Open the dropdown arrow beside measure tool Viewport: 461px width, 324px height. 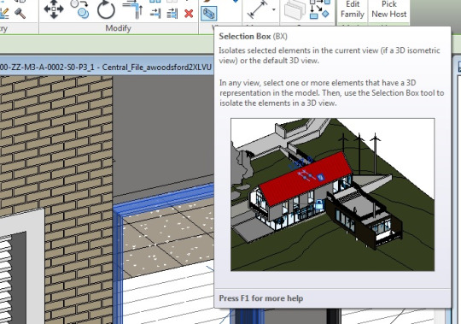tap(274, 9)
